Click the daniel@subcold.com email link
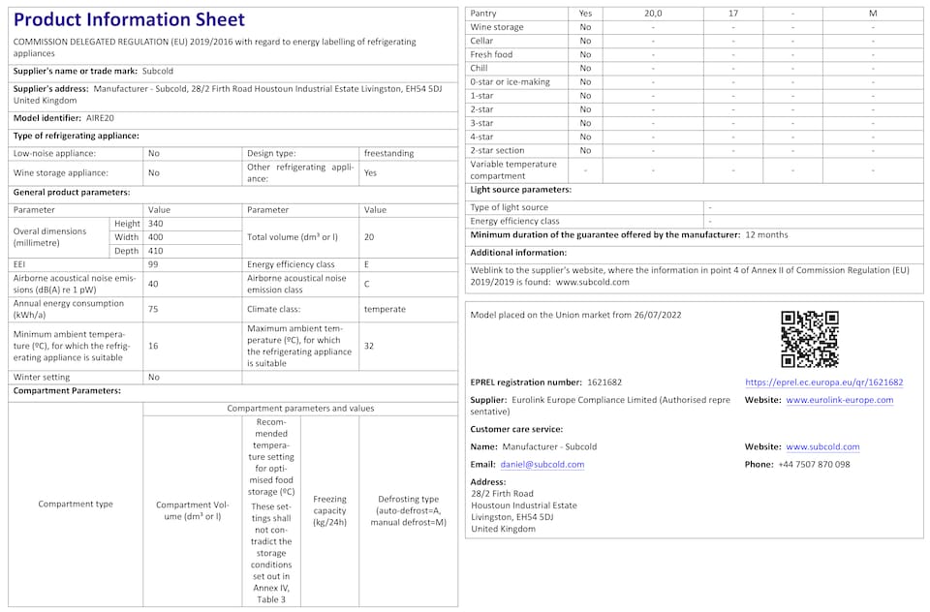Image resolution: width=930 pixels, height=612 pixels. [542, 465]
